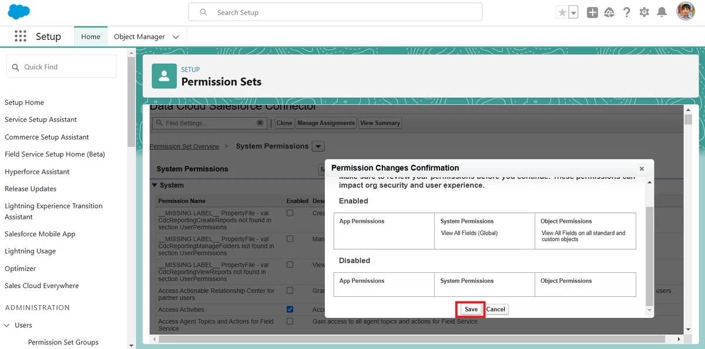Click the Permission Name column header
Image resolution: width=705 pixels, height=349 pixels.
pos(182,201)
